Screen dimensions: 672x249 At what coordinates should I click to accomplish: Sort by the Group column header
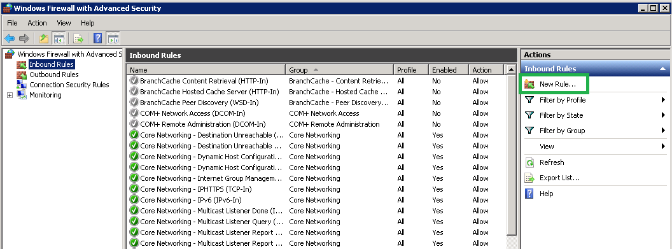(x=339, y=70)
